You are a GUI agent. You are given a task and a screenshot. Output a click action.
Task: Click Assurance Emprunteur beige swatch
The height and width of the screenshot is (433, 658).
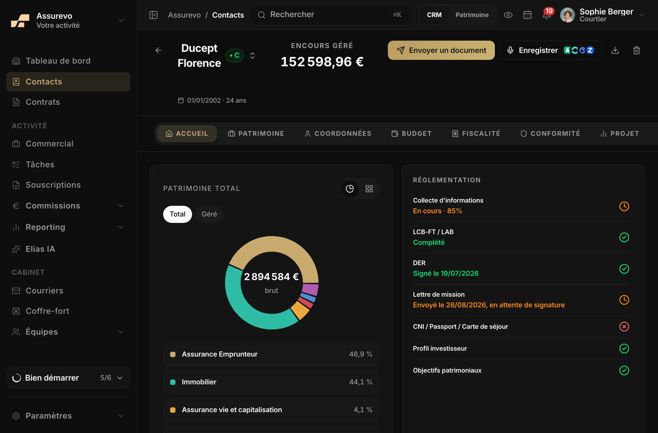[173, 354]
